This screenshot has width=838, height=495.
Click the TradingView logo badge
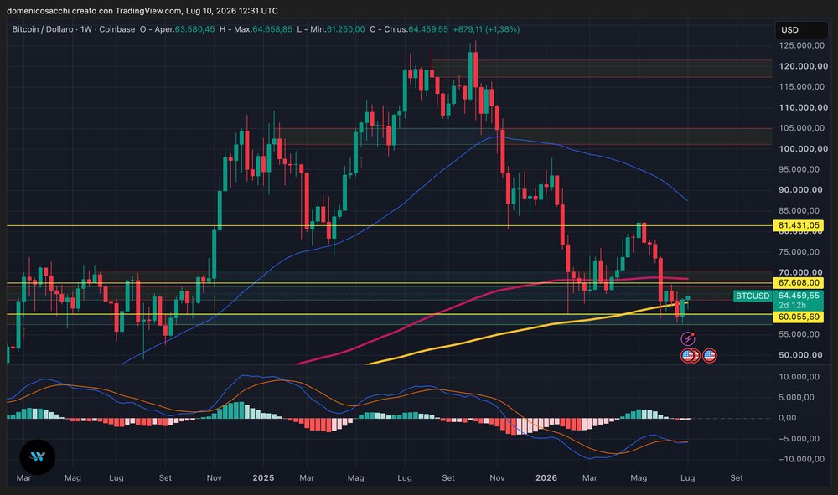click(x=38, y=457)
